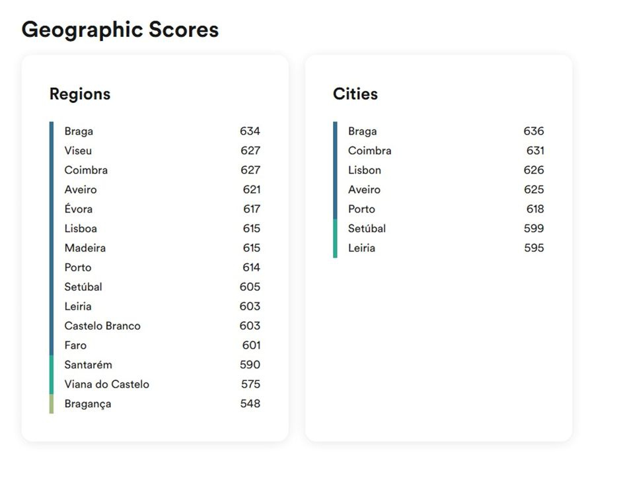
Task: Choose Lisboa in the Regions list
Action: pos(81,228)
